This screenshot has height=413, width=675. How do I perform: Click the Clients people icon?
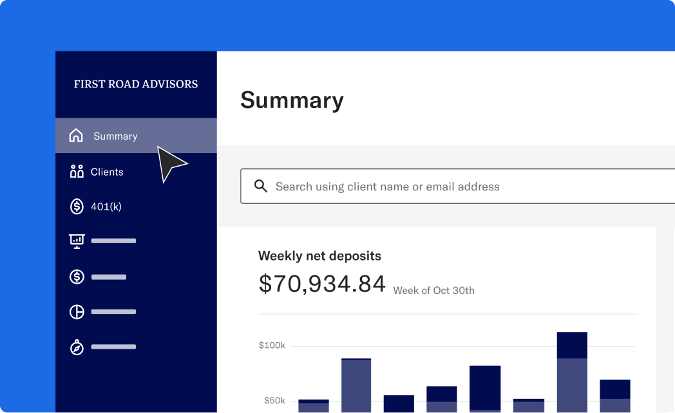[x=77, y=172]
